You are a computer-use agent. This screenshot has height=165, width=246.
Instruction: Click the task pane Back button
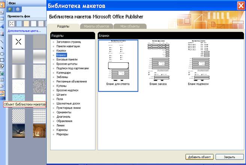[10, 9]
